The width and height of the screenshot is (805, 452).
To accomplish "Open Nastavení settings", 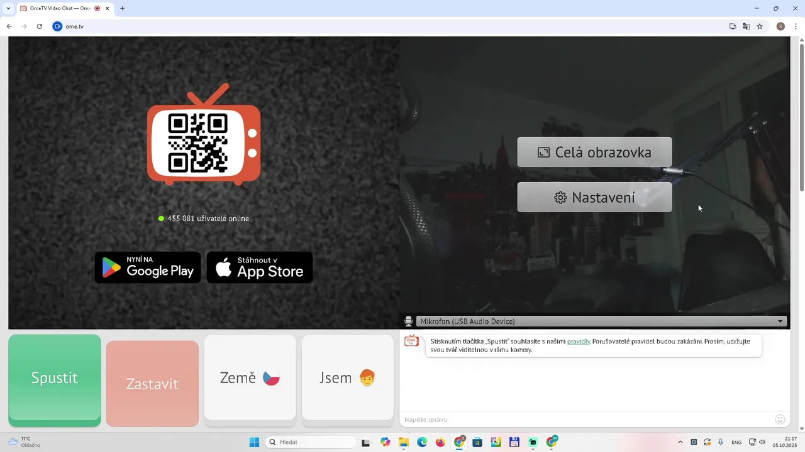I will (x=594, y=197).
